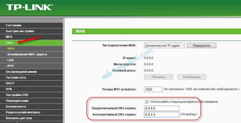Open the LAN submenu item

point(31,60)
